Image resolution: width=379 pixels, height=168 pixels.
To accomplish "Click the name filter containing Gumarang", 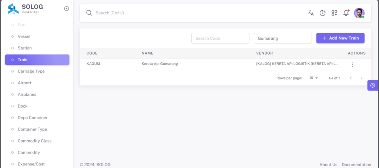I will click(282, 38).
